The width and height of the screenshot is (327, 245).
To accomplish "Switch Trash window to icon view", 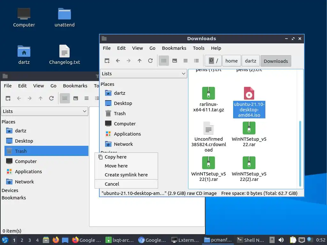I will pos(65,98).
